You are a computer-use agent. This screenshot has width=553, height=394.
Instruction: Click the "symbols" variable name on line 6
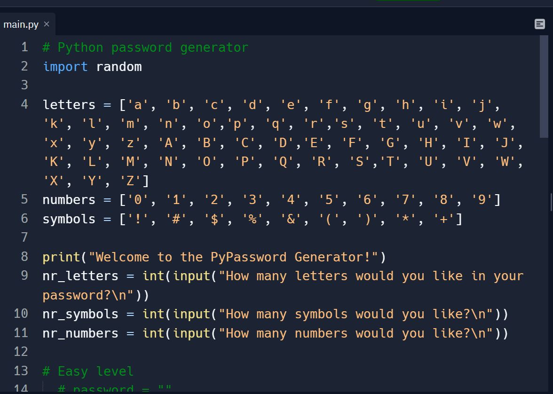(69, 219)
